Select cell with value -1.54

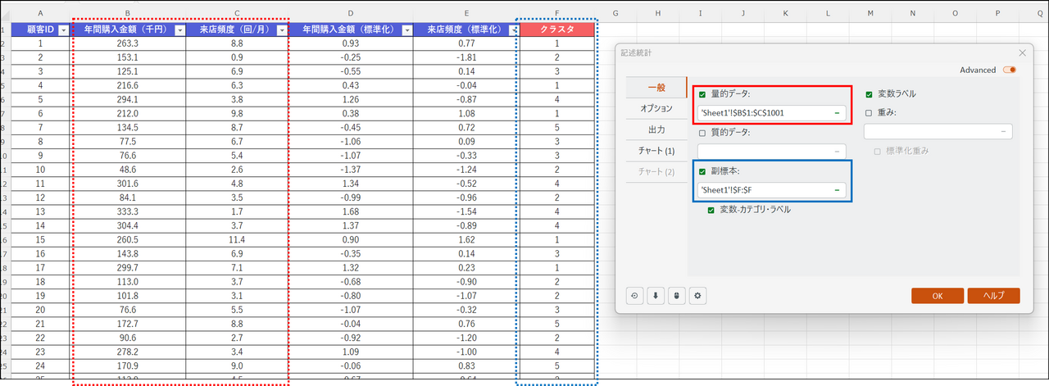click(x=466, y=211)
